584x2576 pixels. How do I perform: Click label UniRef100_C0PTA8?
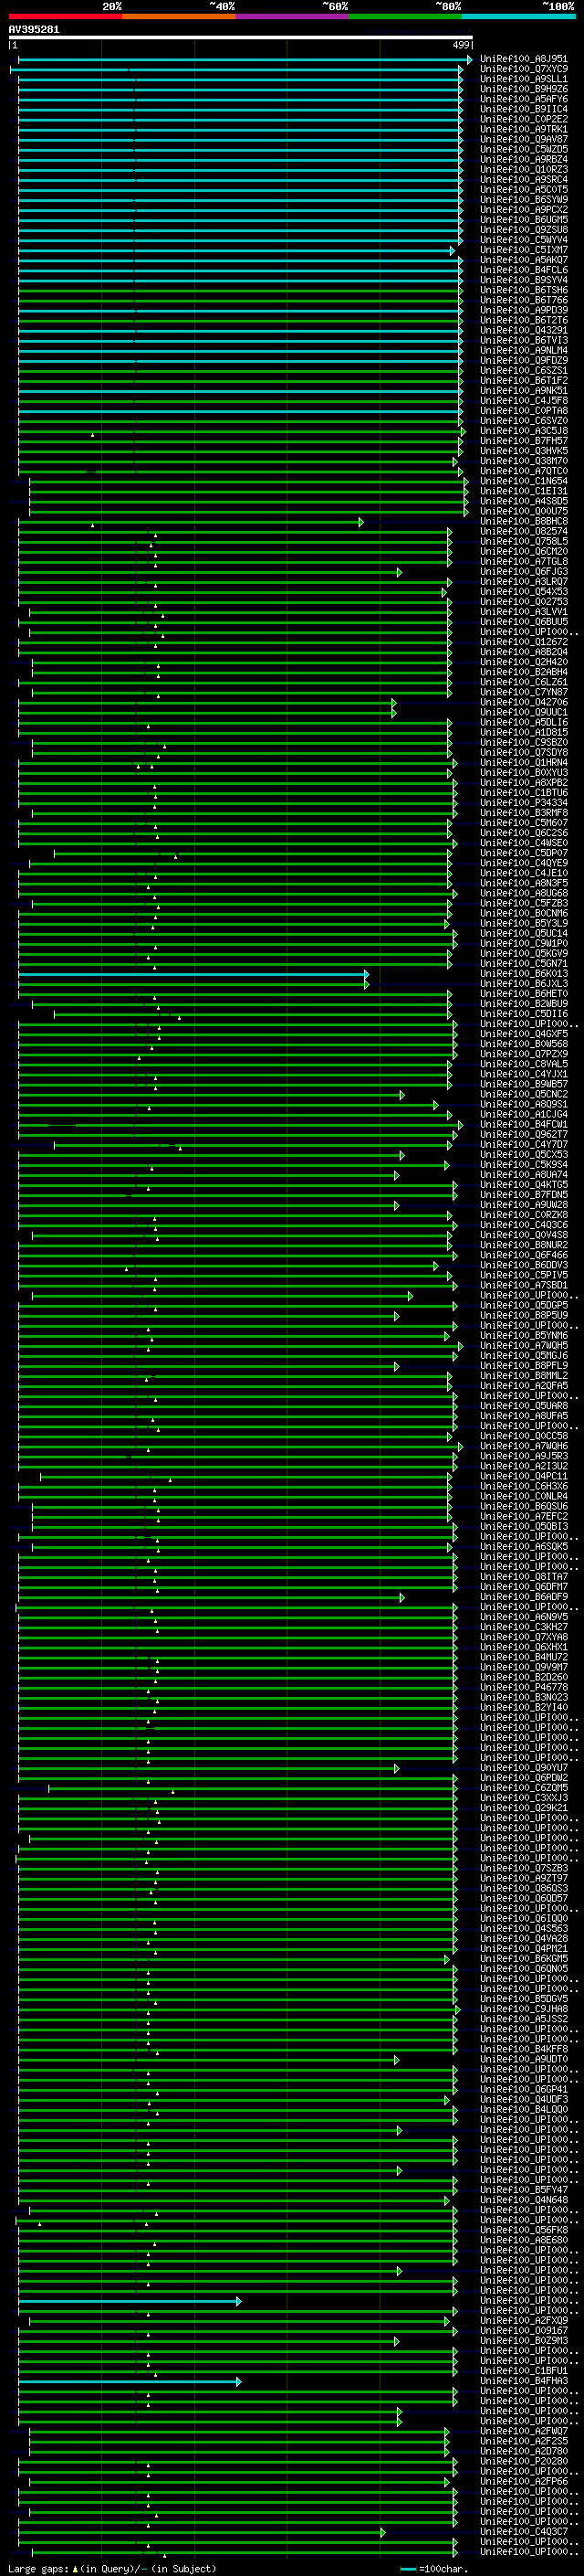point(524,411)
